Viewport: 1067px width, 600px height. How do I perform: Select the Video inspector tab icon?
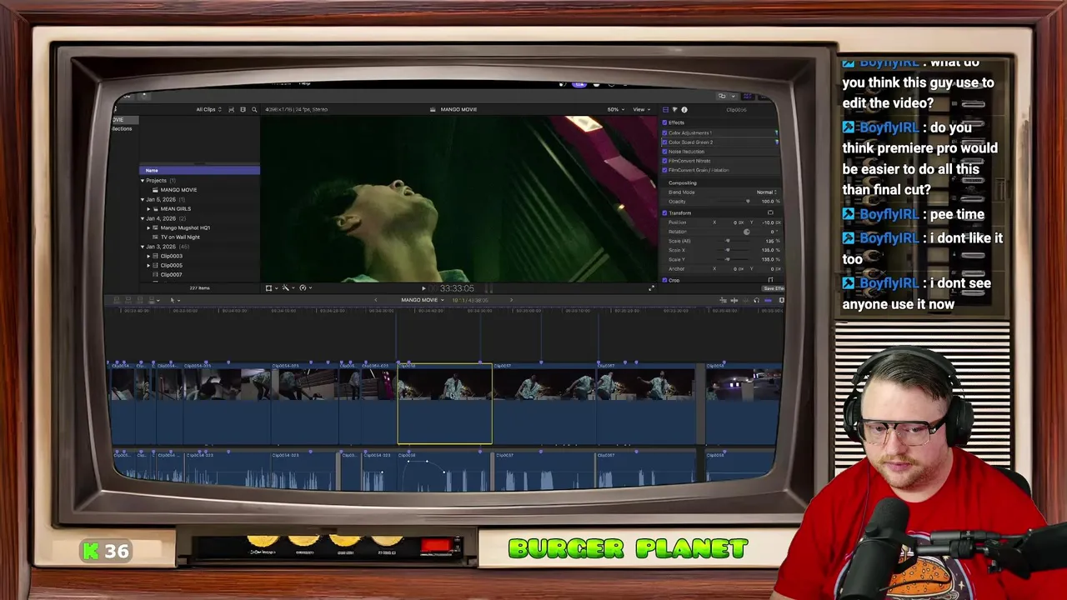[x=665, y=109]
